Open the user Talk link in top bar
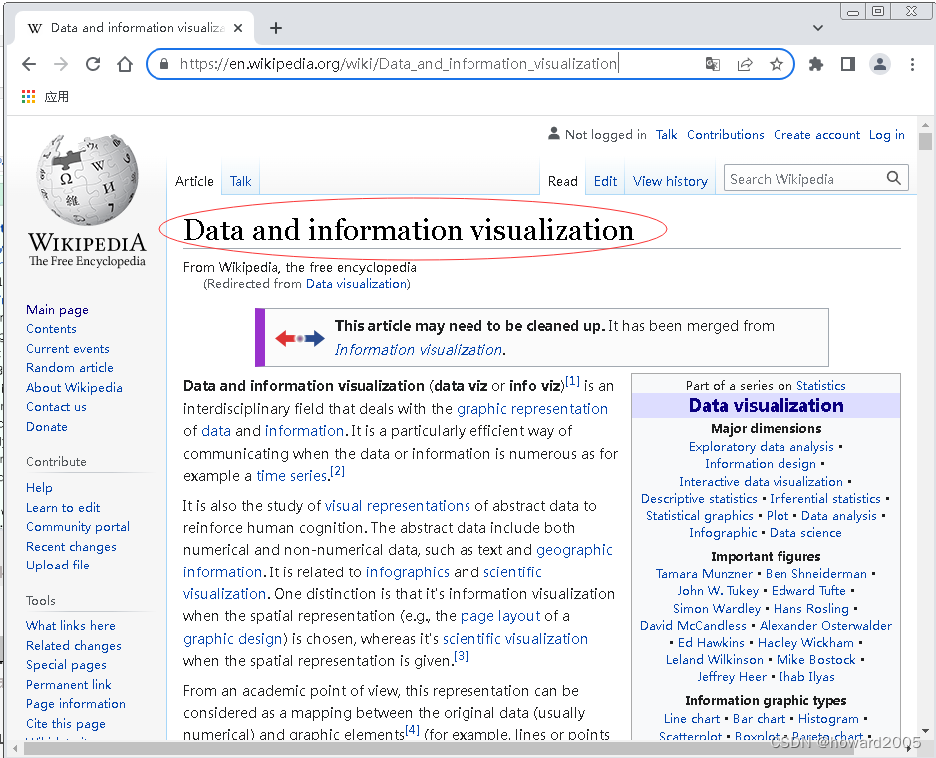The width and height of the screenshot is (936, 758). click(x=666, y=135)
